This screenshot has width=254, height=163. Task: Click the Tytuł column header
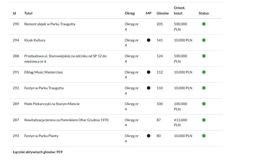[28, 13]
